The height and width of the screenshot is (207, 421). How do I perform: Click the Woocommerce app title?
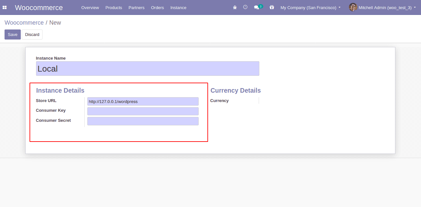[39, 7]
